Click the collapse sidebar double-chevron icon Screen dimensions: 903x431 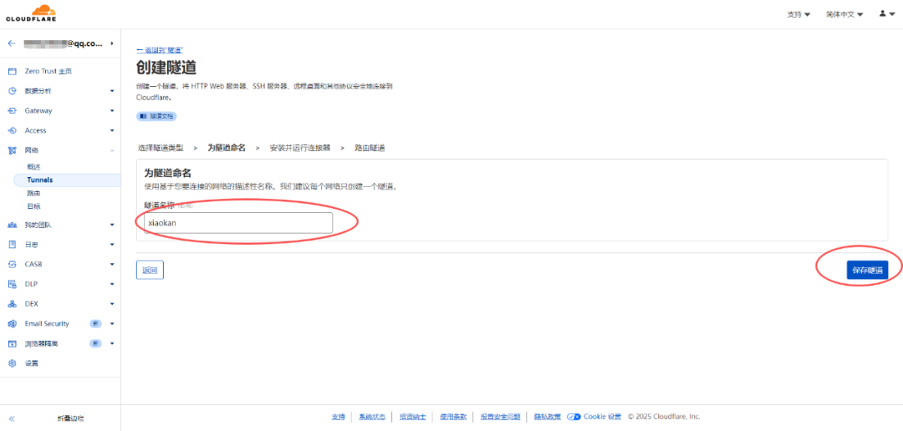pyautogui.click(x=12, y=419)
